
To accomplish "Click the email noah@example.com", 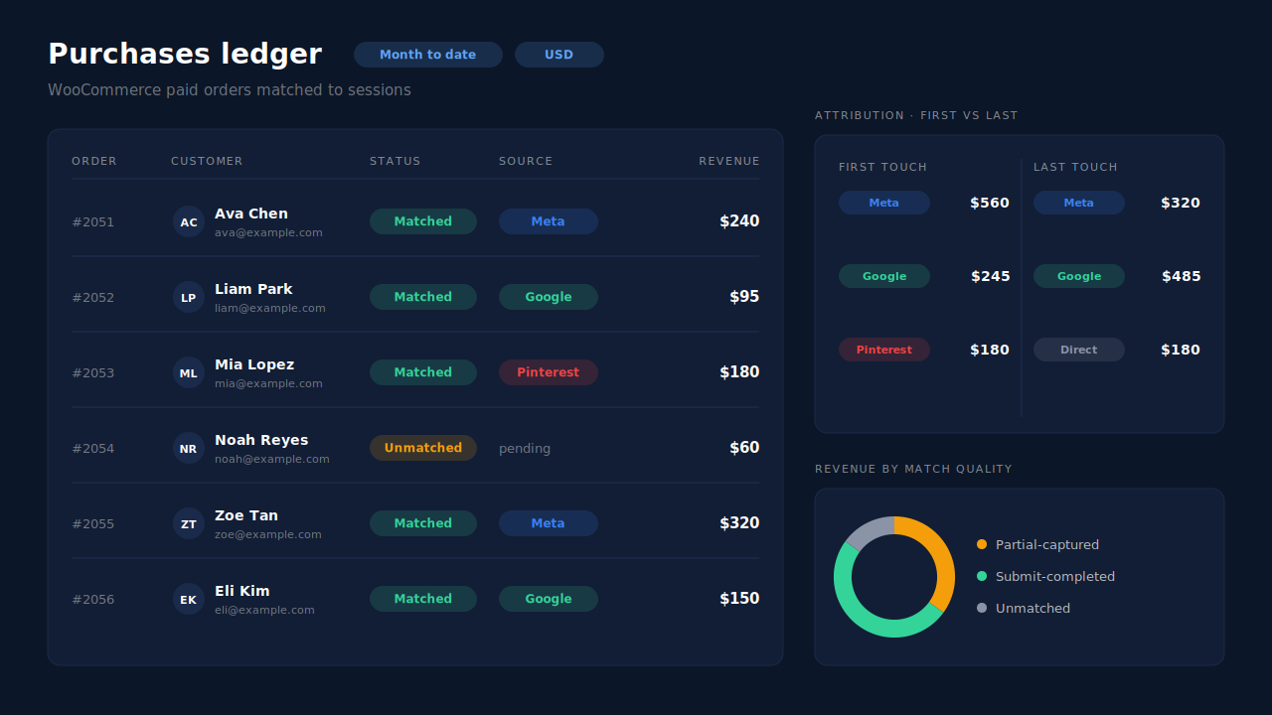I will click(272, 459).
